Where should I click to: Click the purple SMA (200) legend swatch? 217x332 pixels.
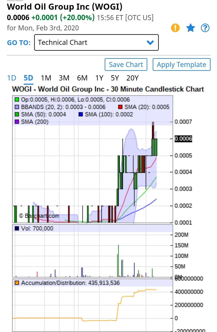coord(17,122)
